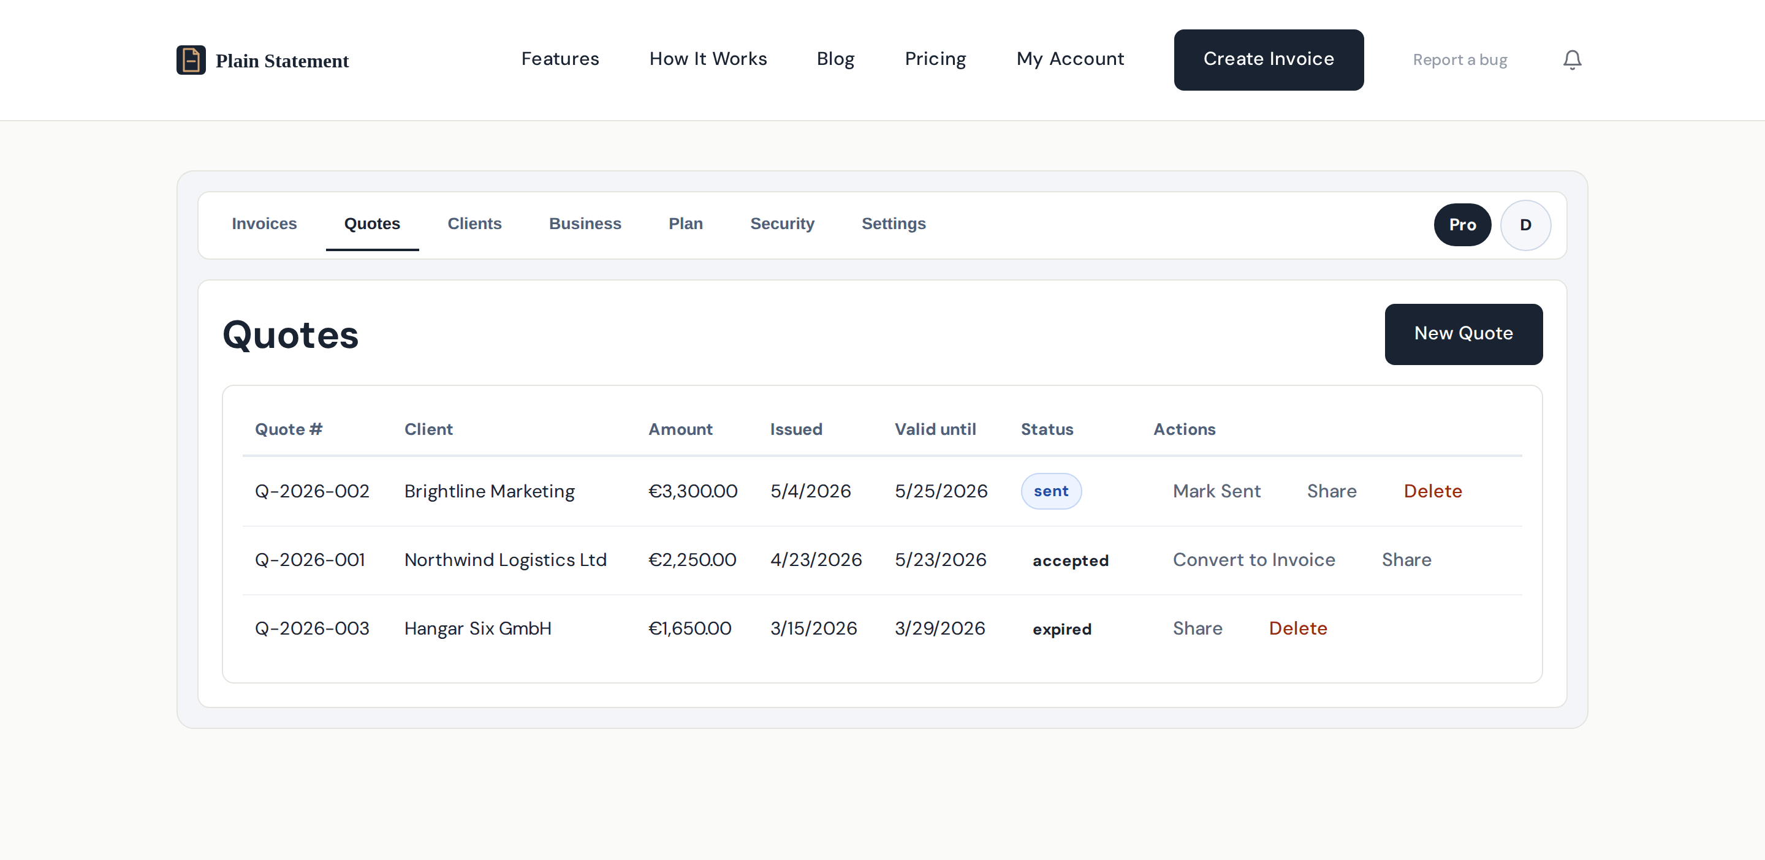This screenshot has width=1765, height=860.
Task: Go to How It Works
Action: point(708,59)
